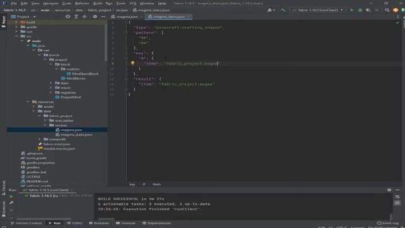Open the VCS menu

pos(132,3)
